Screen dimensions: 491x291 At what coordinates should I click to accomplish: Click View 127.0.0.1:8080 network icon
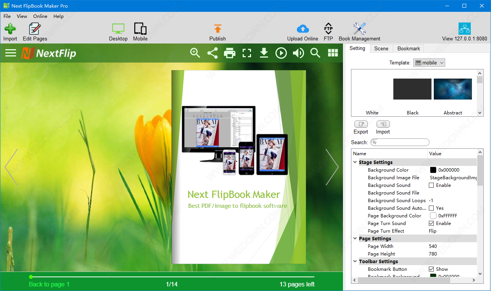click(x=464, y=29)
